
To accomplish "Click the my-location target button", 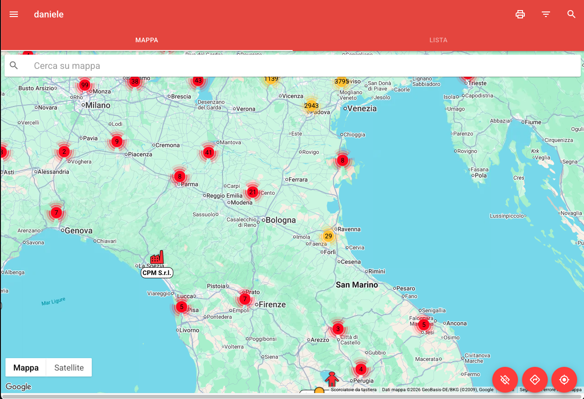I will (x=564, y=380).
